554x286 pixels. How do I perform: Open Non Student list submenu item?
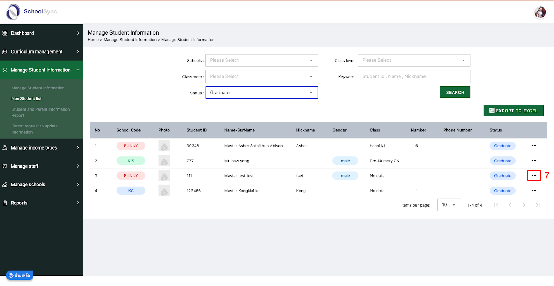click(x=27, y=99)
